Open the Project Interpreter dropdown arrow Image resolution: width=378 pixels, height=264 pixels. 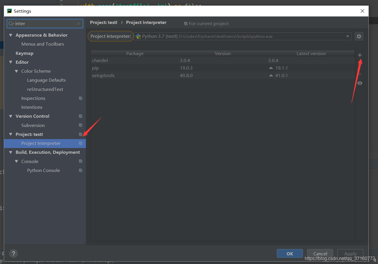347,36
